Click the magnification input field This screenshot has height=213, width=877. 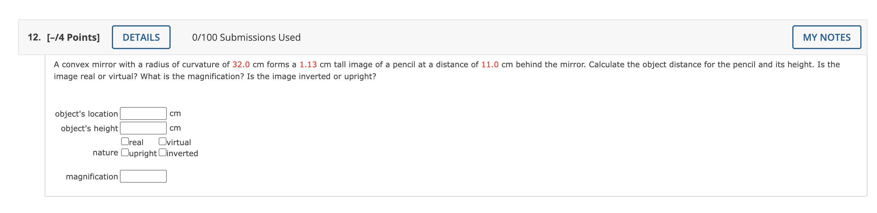(x=143, y=176)
